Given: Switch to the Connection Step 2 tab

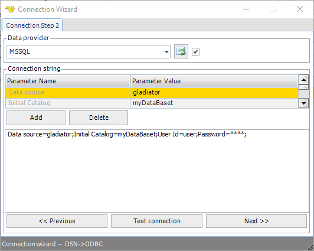Looking at the screenshot, I should 32,25.
